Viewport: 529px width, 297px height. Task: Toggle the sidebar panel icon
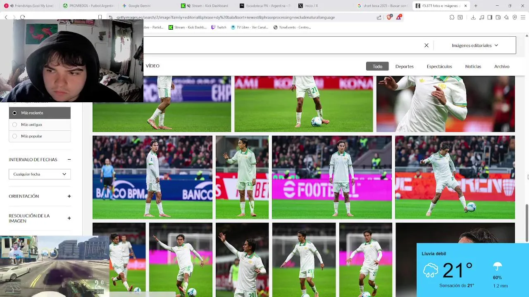[490, 17]
